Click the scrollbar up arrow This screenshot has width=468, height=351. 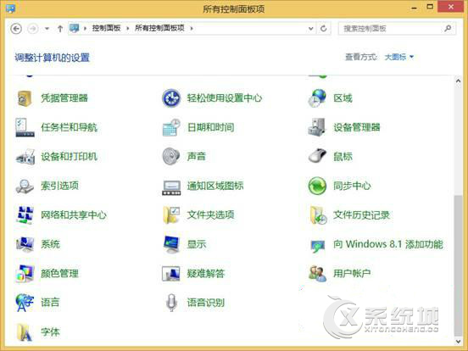pos(458,81)
